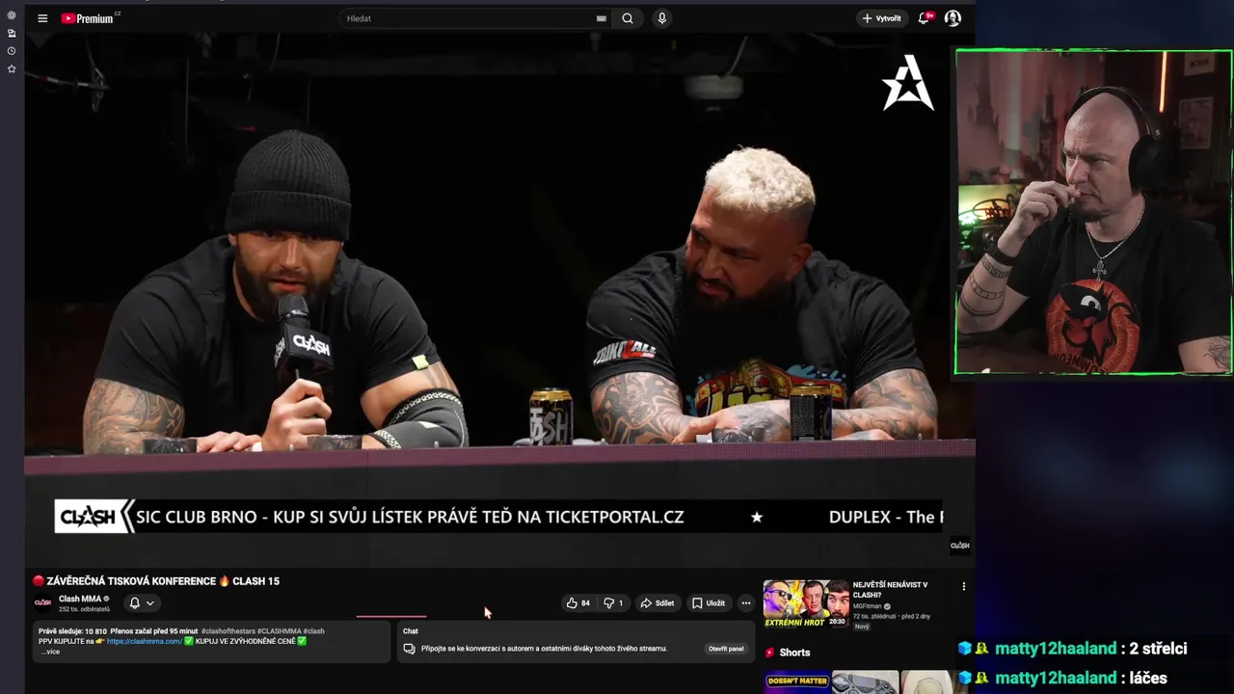
Task: Open the Clash MMA channel name link
Action: [80, 599]
